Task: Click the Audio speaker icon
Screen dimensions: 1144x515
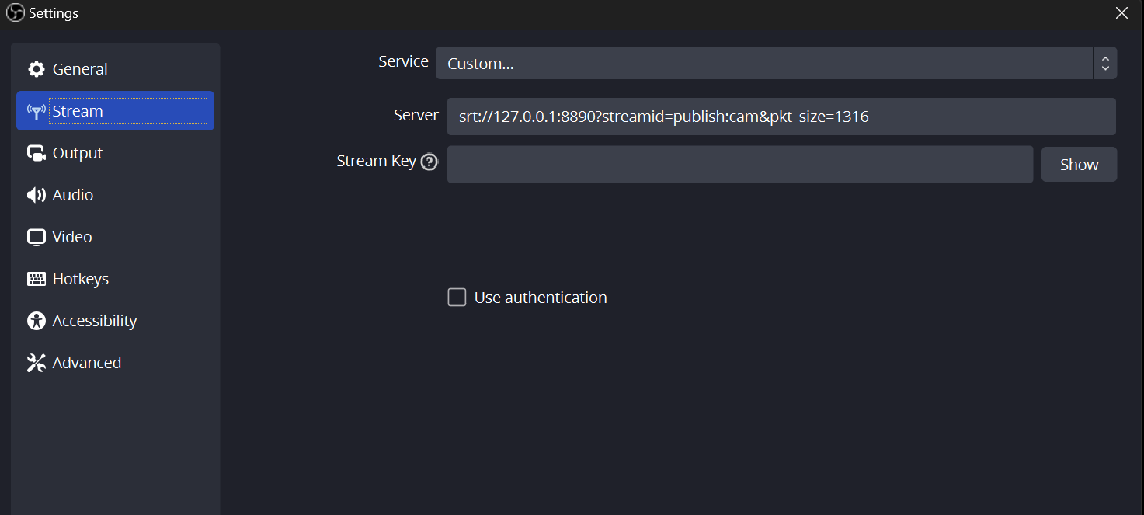Action: 37,195
